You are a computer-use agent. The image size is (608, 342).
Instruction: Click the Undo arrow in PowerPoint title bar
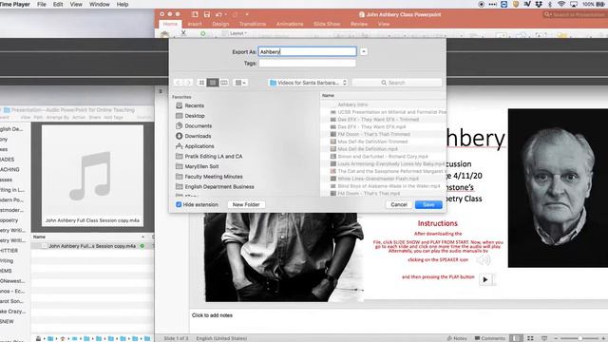tap(218, 14)
